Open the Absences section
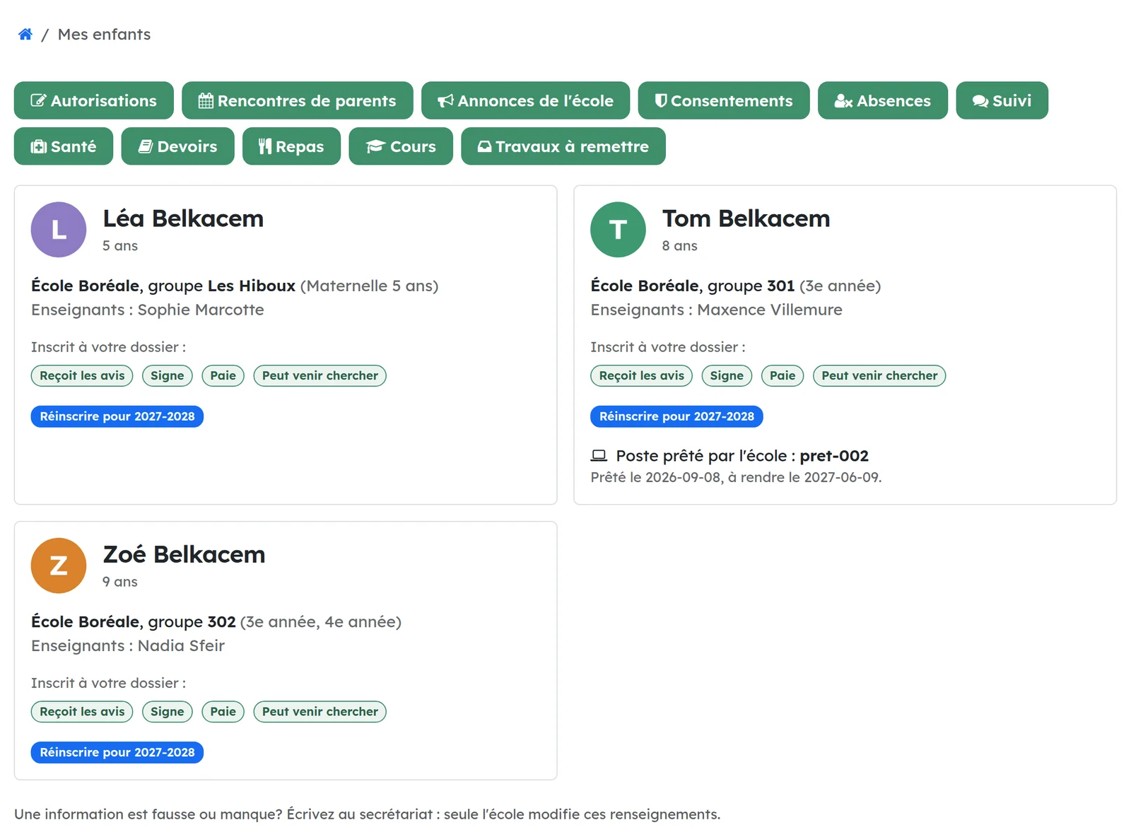The image size is (1131, 837). click(883, 100)
